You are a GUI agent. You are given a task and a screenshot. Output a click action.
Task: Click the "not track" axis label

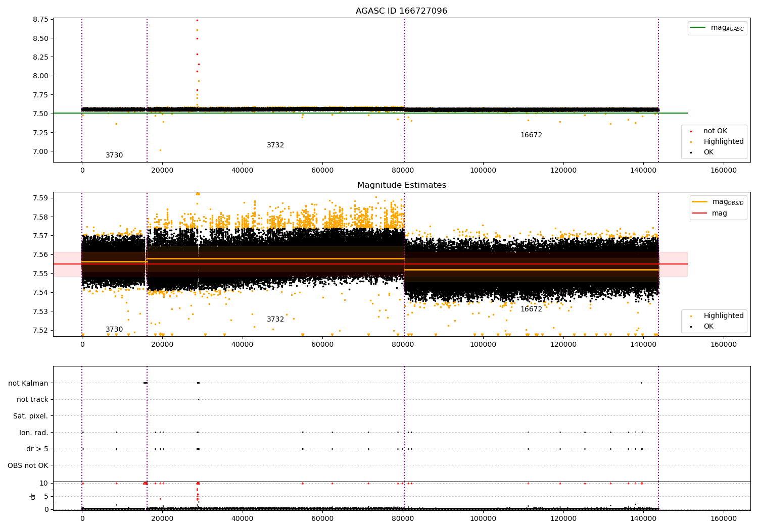(x=32, y=400)
